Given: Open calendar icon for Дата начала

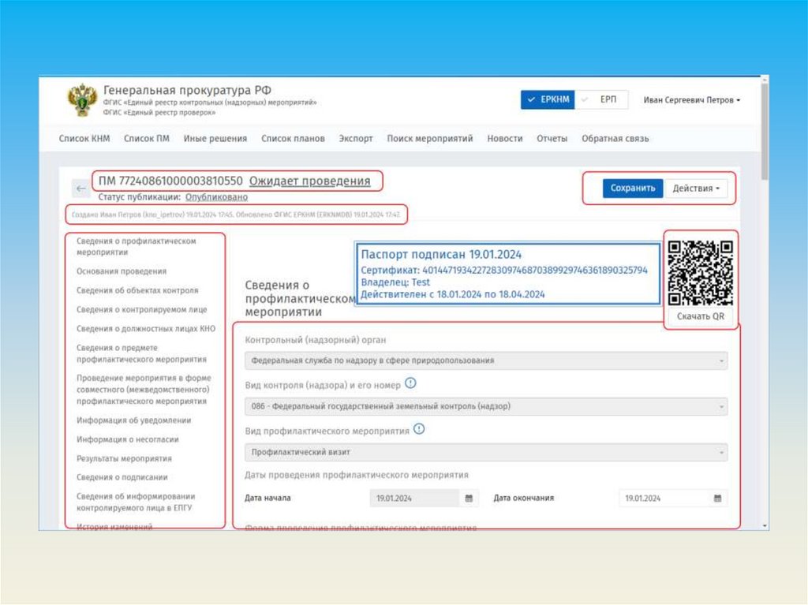Looking at the screenshot, I should pos(468,499).
